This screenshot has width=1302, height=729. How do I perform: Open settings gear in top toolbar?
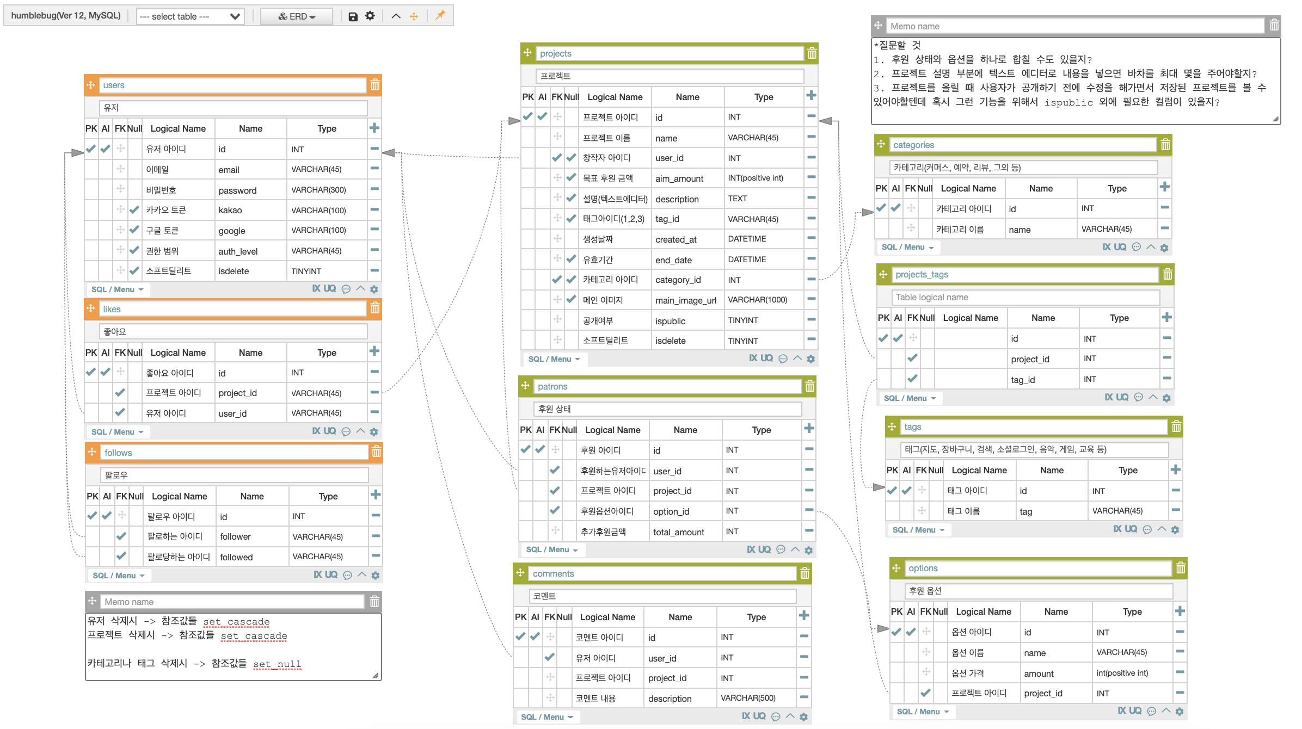point(370,16)
